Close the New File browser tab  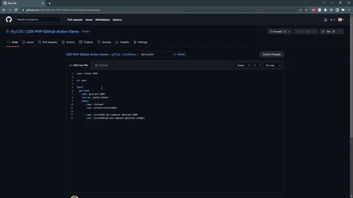point(42,3)
